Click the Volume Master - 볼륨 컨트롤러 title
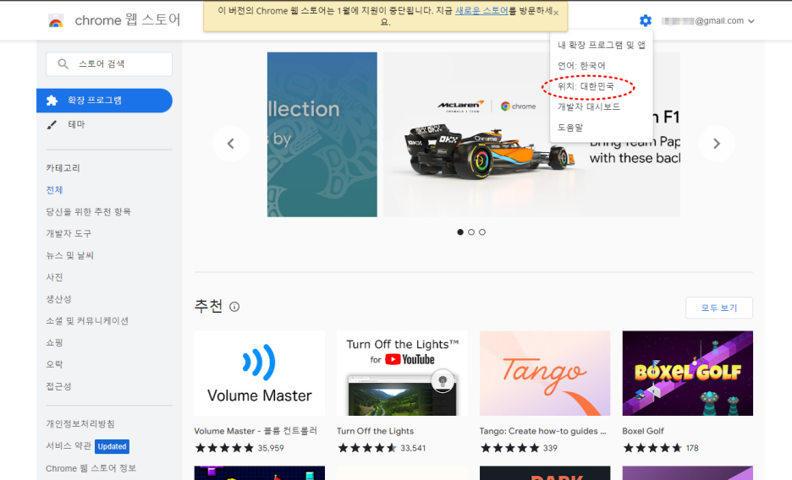Screen dimensions: 792x480 pos(256,431)
